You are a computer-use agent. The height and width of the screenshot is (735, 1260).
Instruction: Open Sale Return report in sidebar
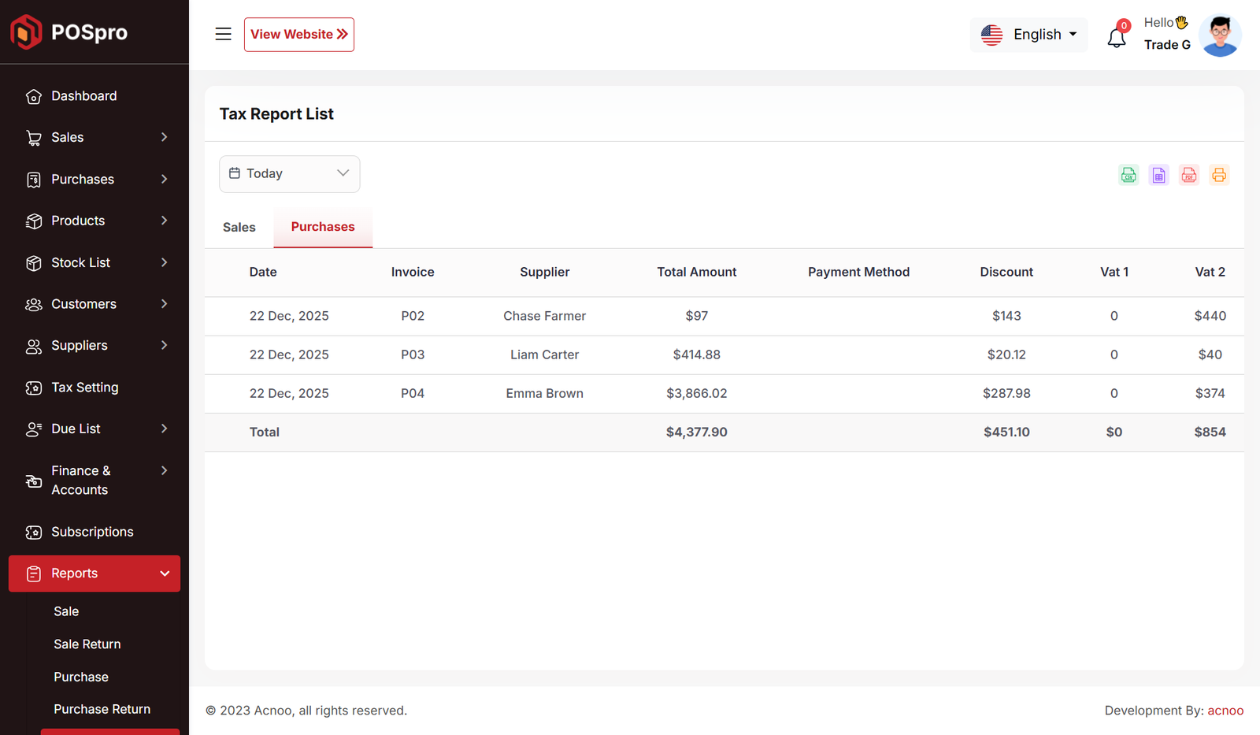tap(87, 644)
